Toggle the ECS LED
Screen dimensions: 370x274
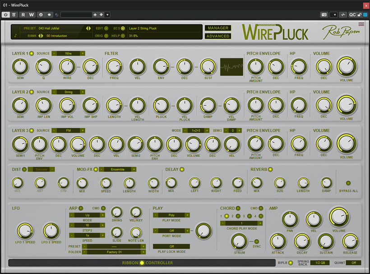pyautogui.click(x=123, y=28)
